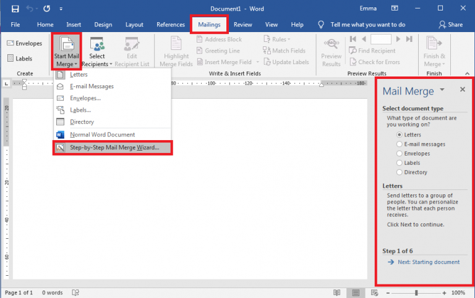Select the Mailings tab
This screenshot has width=475, height=298.
pyautogui.click(x=209, y=25)
